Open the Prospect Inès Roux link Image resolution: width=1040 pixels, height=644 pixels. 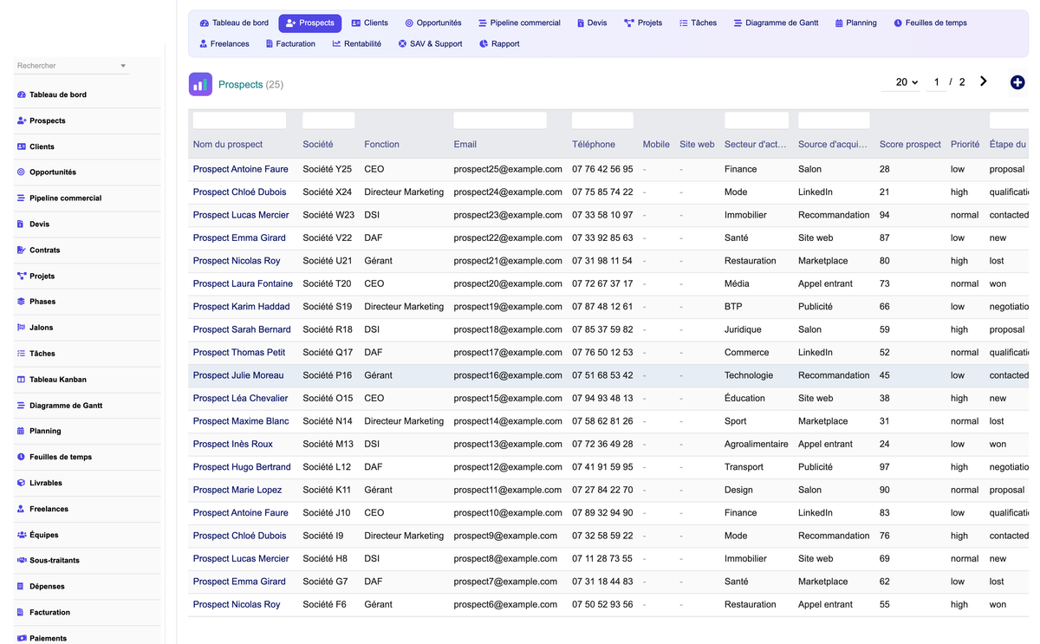(233, 444)
